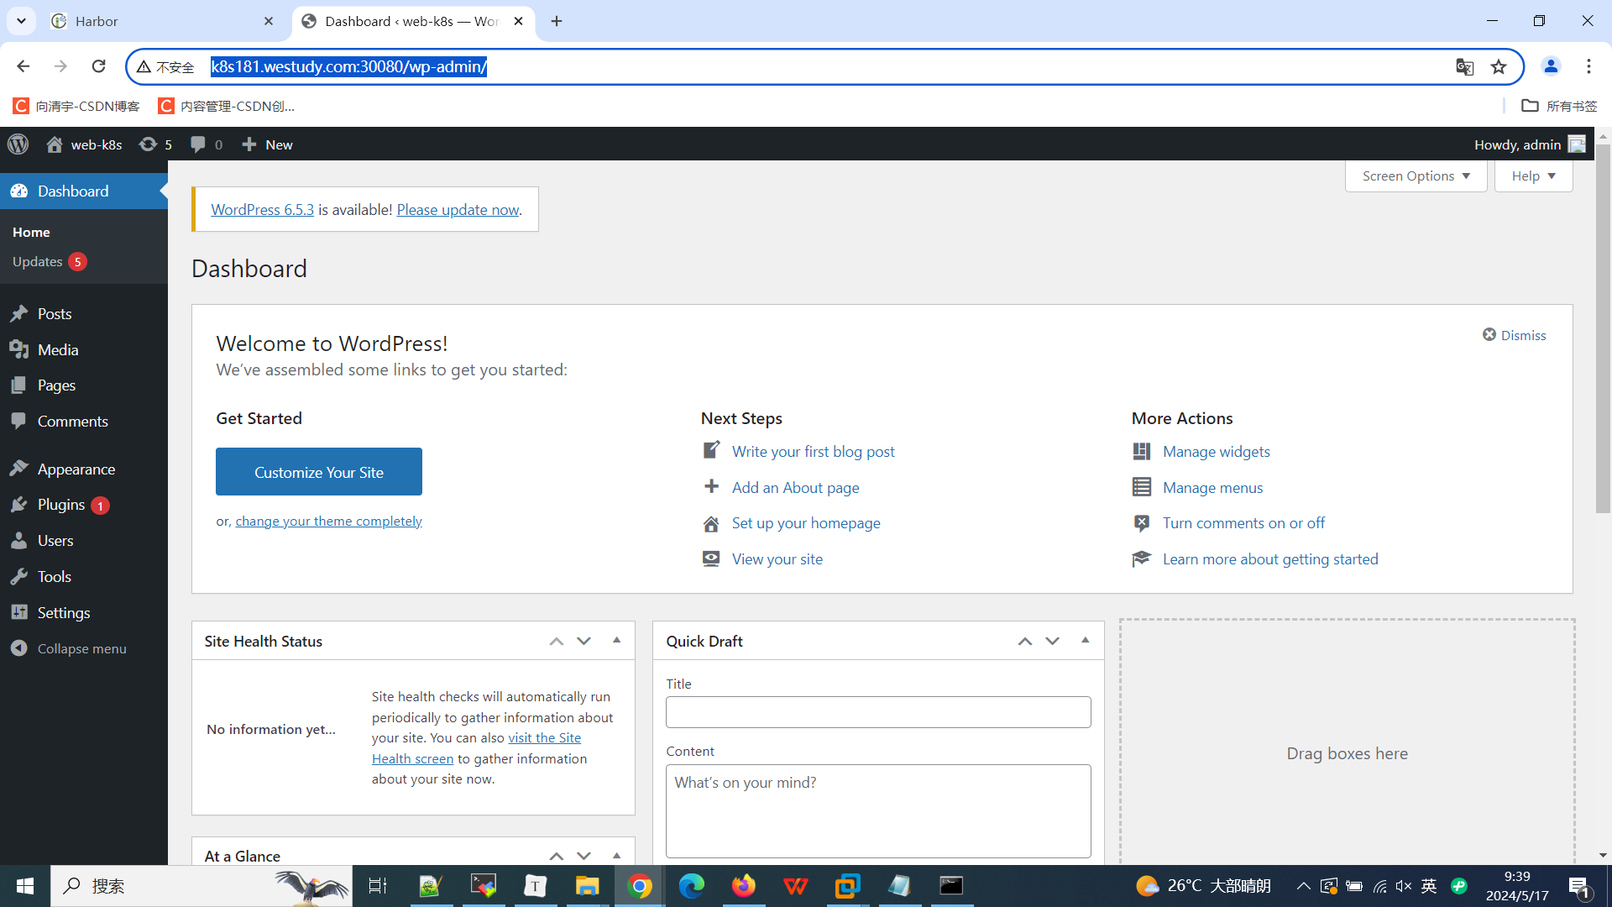Image resolution: width=1612 pixels, height=907 pixels.
Task: Click the Quick Draft Title input field
Action: coord(877,712)
